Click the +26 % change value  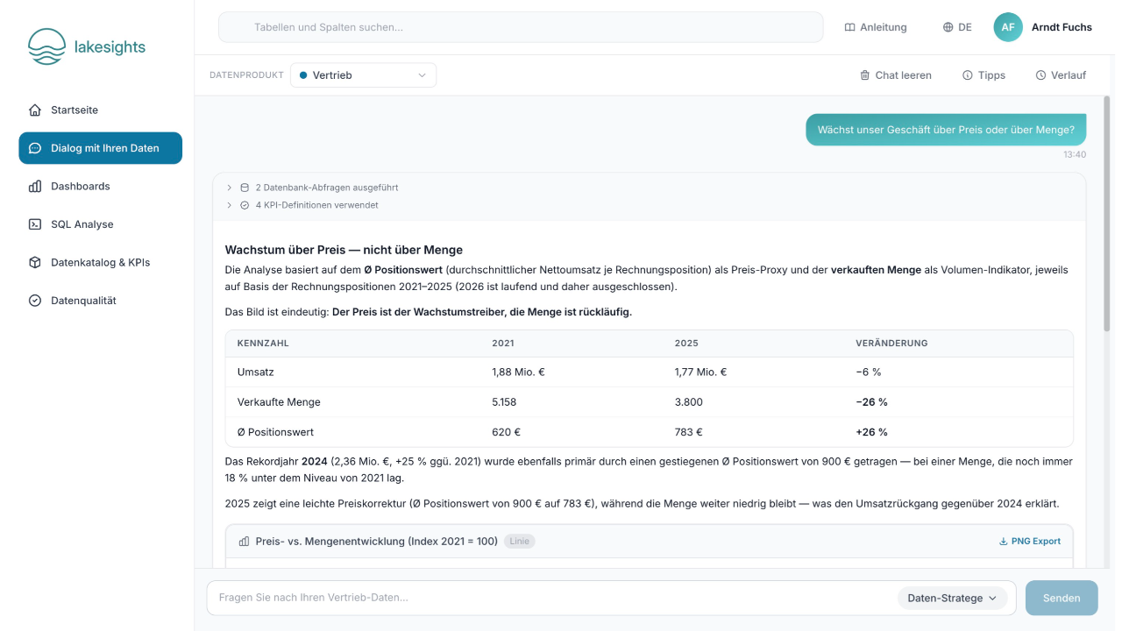tap(871, 432)
